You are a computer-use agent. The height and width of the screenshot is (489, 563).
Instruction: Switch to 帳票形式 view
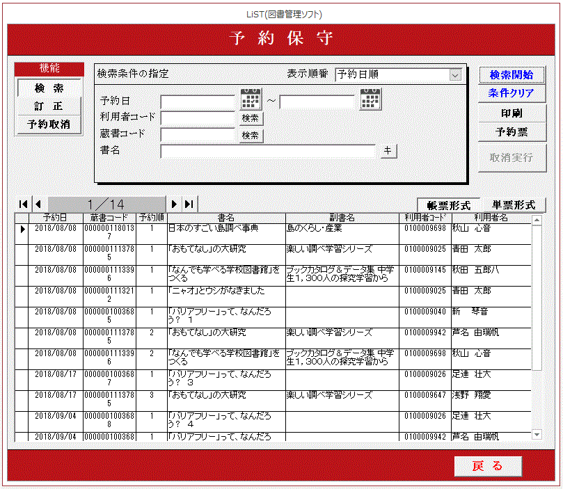(x=449, y=206)
